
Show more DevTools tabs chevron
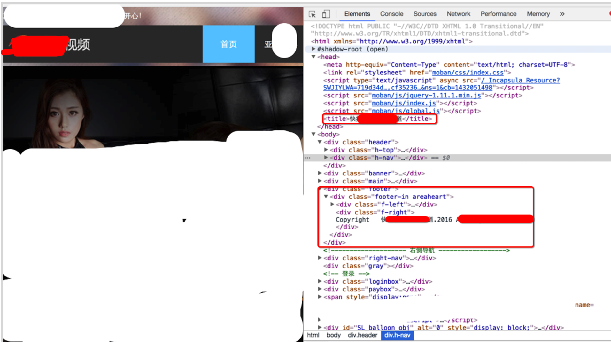click(562, 14)
